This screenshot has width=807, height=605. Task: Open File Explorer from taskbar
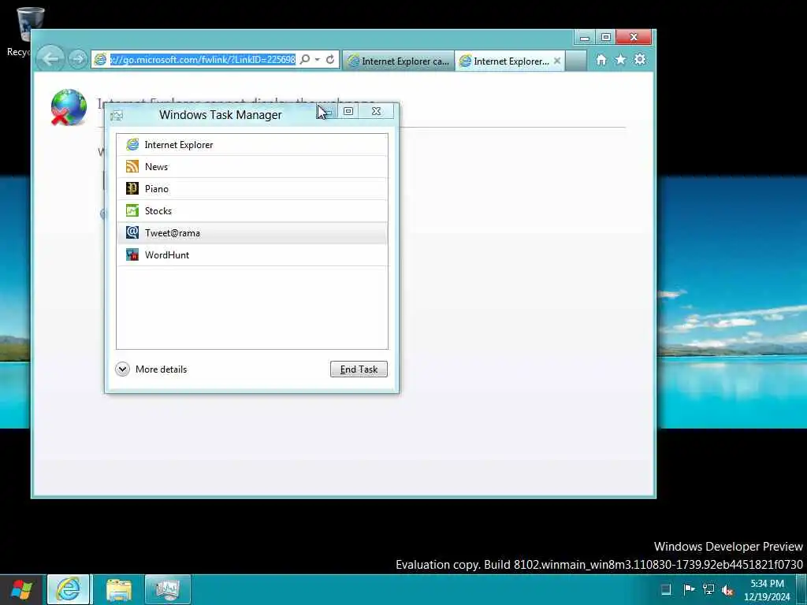(x=119, y=589)
